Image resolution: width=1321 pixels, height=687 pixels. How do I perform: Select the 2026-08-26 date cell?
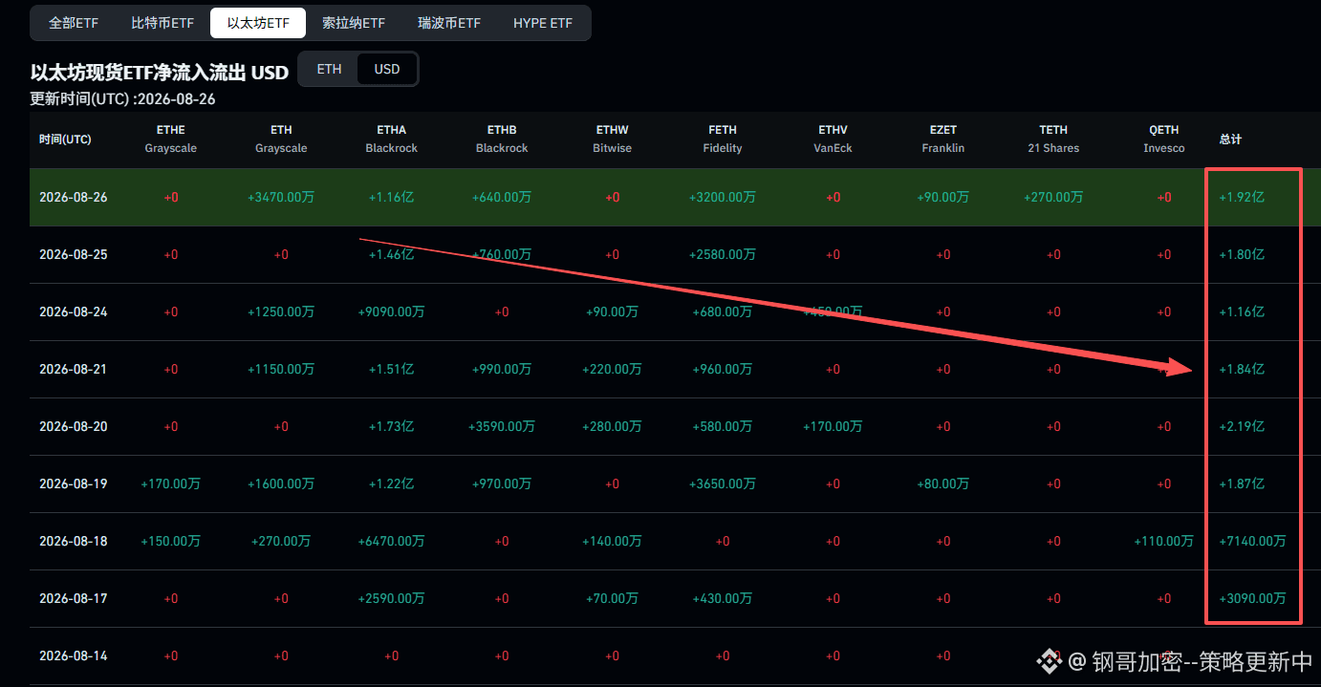pos(74,197)
